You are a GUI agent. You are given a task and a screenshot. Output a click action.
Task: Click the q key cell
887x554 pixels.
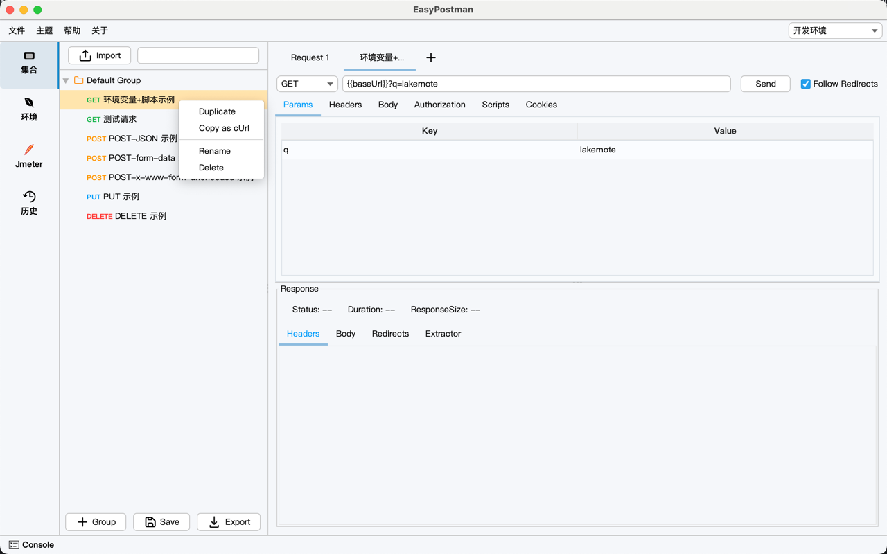[430, 150]
